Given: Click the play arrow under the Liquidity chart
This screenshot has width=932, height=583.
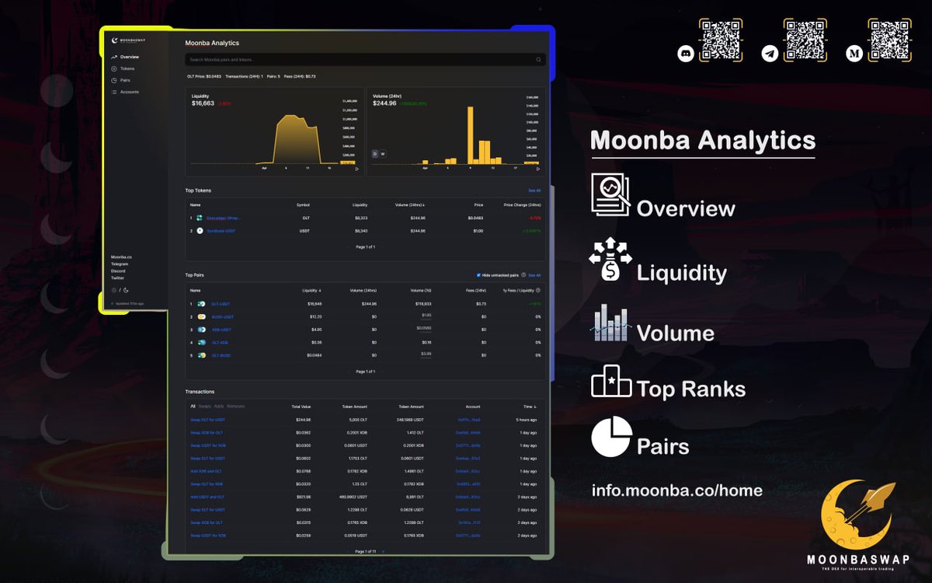Looking at the screenshot, I should [356, 169].
